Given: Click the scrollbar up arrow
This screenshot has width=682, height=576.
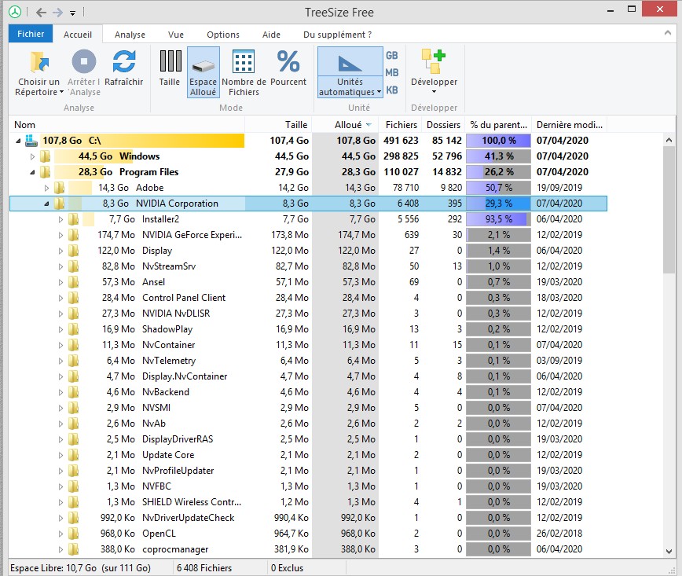Looking at the screenshot, I should (x=669, y=140).
